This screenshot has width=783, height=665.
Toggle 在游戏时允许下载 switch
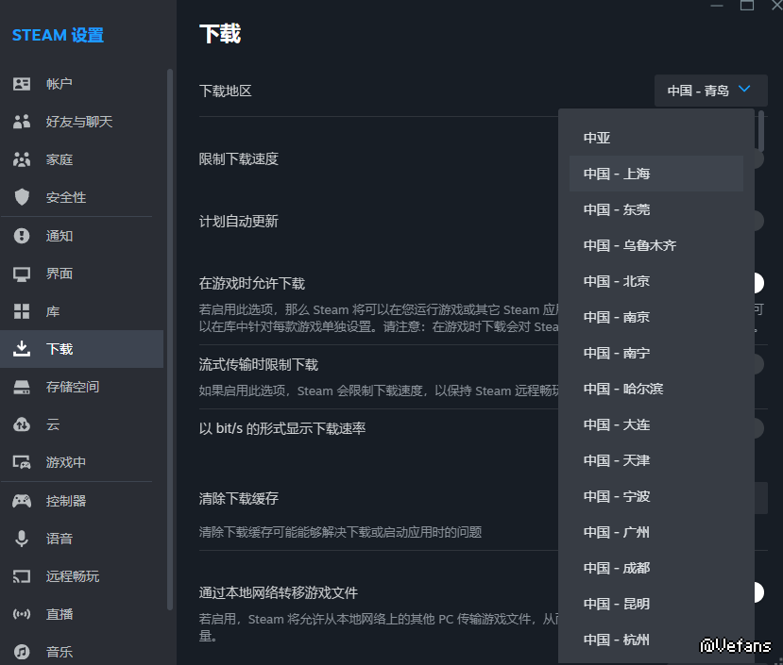tap(758, 283)
